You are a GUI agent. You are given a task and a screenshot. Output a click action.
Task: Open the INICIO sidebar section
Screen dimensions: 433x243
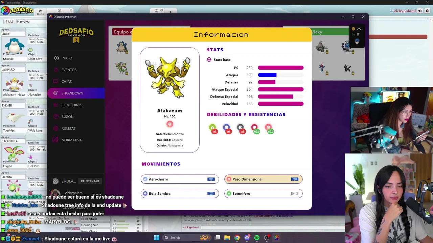[76, 58]
